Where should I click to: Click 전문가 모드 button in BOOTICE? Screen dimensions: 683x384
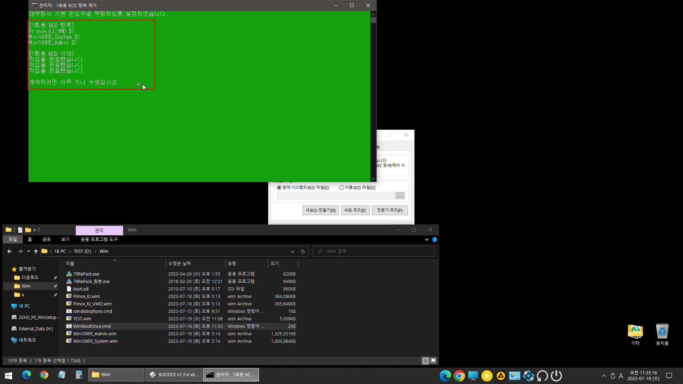point(390,210)
